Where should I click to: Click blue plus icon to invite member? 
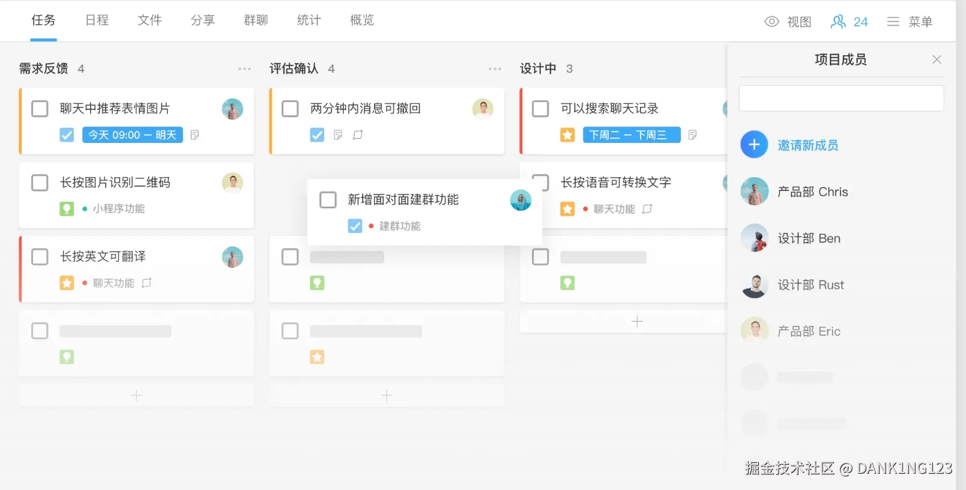tap(754, 145)
